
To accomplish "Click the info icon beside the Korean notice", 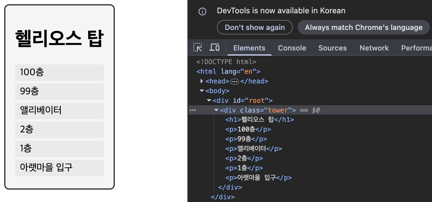I will [202, 11].
